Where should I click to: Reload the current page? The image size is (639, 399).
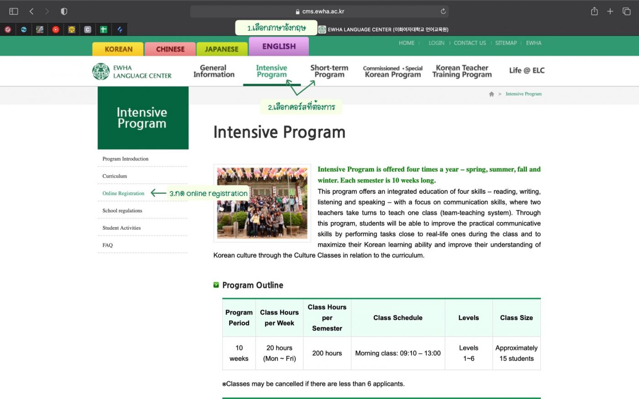(x=443, y=11)
